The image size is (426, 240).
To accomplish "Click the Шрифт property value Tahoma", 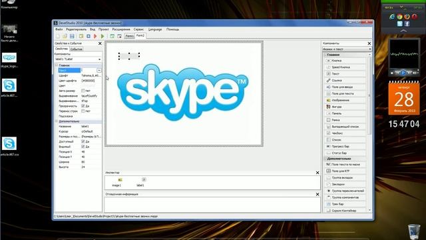I will click(x=91, y=75).
